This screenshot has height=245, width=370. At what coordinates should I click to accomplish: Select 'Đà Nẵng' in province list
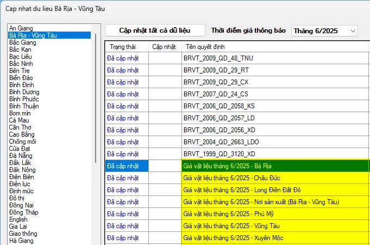(x=21, y=156)
